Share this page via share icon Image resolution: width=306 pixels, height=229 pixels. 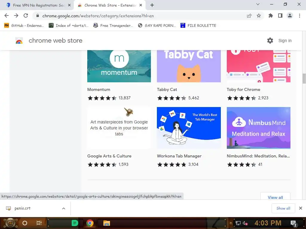pos(249,16)
